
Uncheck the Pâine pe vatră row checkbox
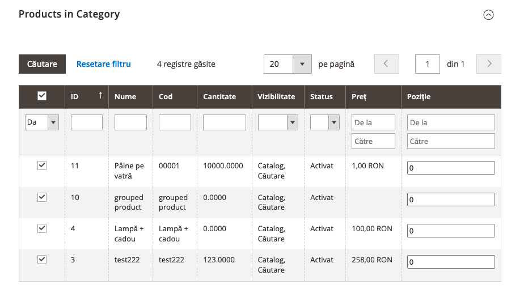coord(42,165)
